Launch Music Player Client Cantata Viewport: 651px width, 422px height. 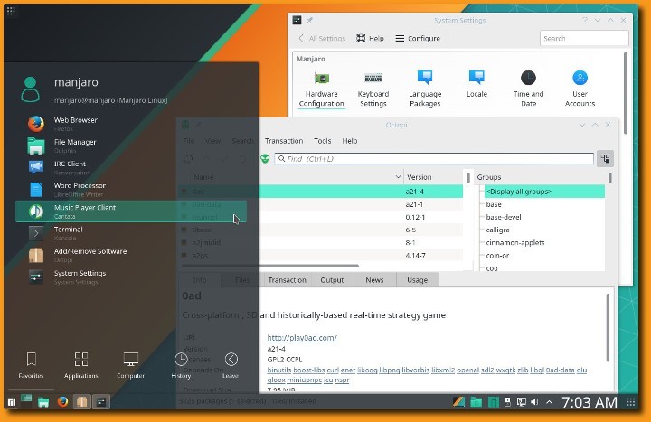[131, 211]
